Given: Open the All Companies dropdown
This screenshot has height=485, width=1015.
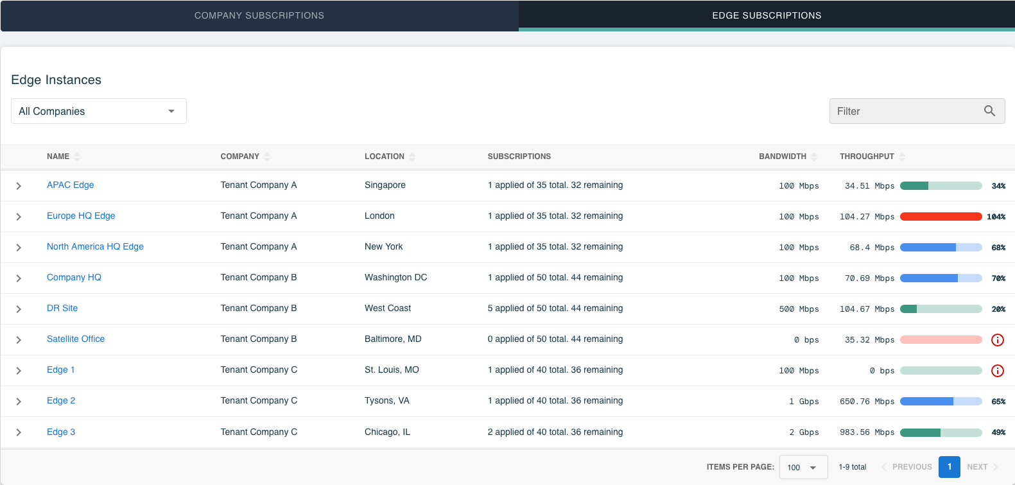Looking at the screenshot, I should [x=99, y=111].
